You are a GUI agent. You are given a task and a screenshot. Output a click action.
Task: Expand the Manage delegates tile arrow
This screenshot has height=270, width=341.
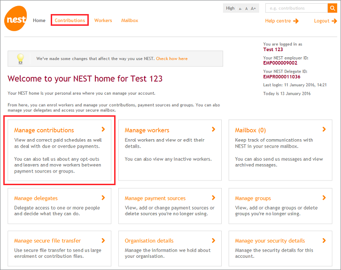[103, 198]
